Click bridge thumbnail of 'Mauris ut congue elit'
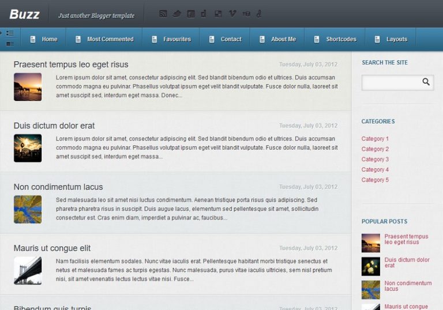This screenshot has height=310, width=443. (28, 271)
